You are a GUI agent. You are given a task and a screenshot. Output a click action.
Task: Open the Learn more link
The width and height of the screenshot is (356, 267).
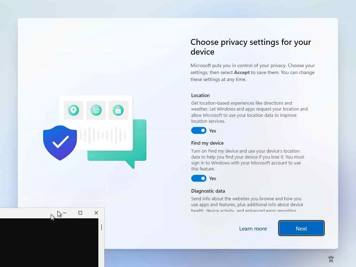[x=253, y=229]
